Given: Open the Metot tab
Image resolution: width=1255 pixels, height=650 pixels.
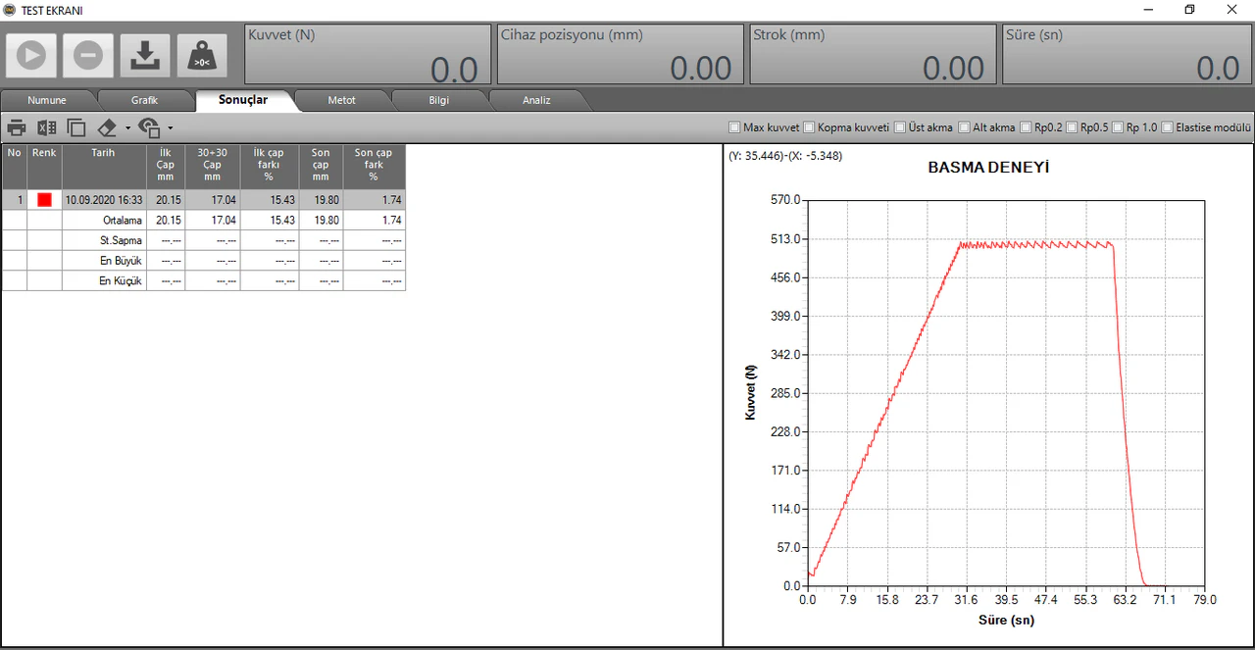Looking at the screenshot, I should coord(341,100).
